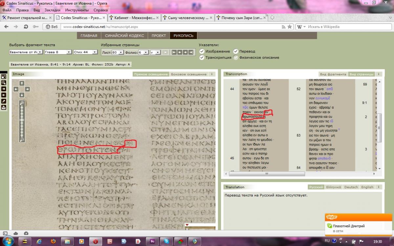This screenshot has width=394, height=246.
Task: Go to the first page navigation arrow
Action: pyautogui.click(x=174, y=52)
